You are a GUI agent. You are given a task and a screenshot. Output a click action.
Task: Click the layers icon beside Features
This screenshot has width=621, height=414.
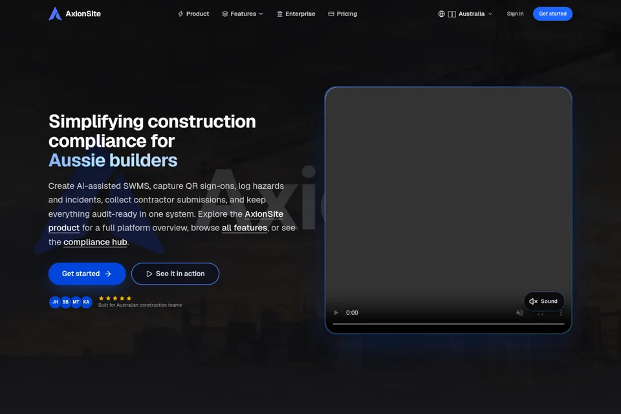pyautogui.click(x=225, y=14)
